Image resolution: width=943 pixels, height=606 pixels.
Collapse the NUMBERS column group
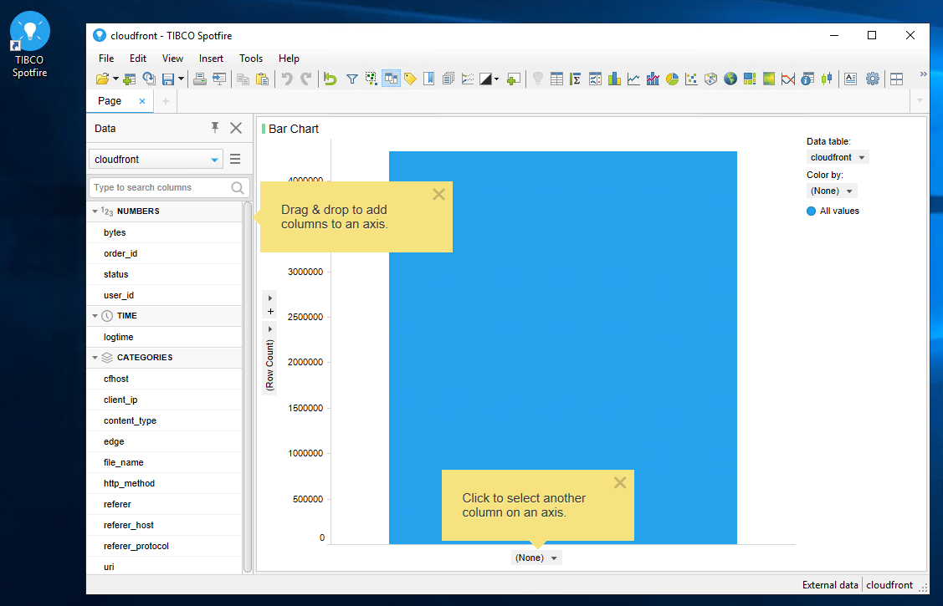(95, 211)
